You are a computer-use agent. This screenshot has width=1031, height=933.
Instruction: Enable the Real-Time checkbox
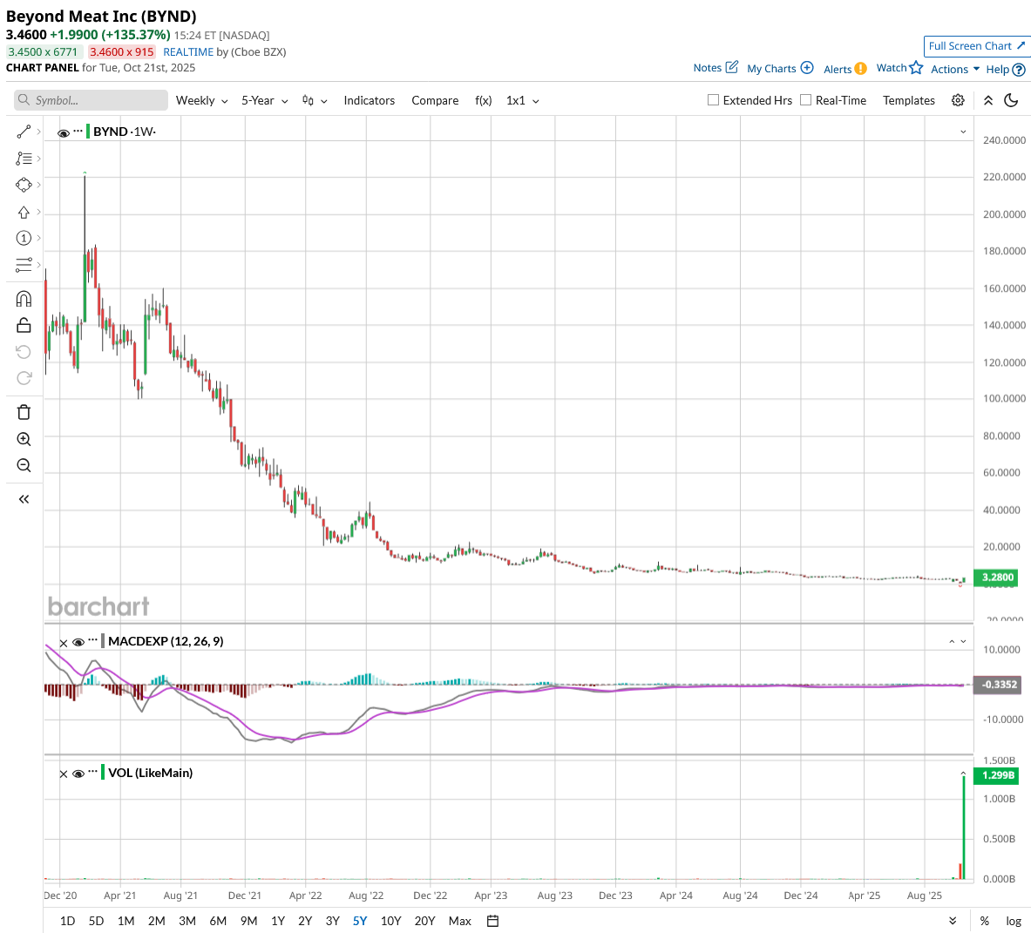(805, 100)
